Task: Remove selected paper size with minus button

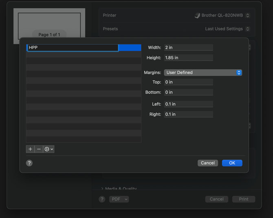Action: click(39, 149)
